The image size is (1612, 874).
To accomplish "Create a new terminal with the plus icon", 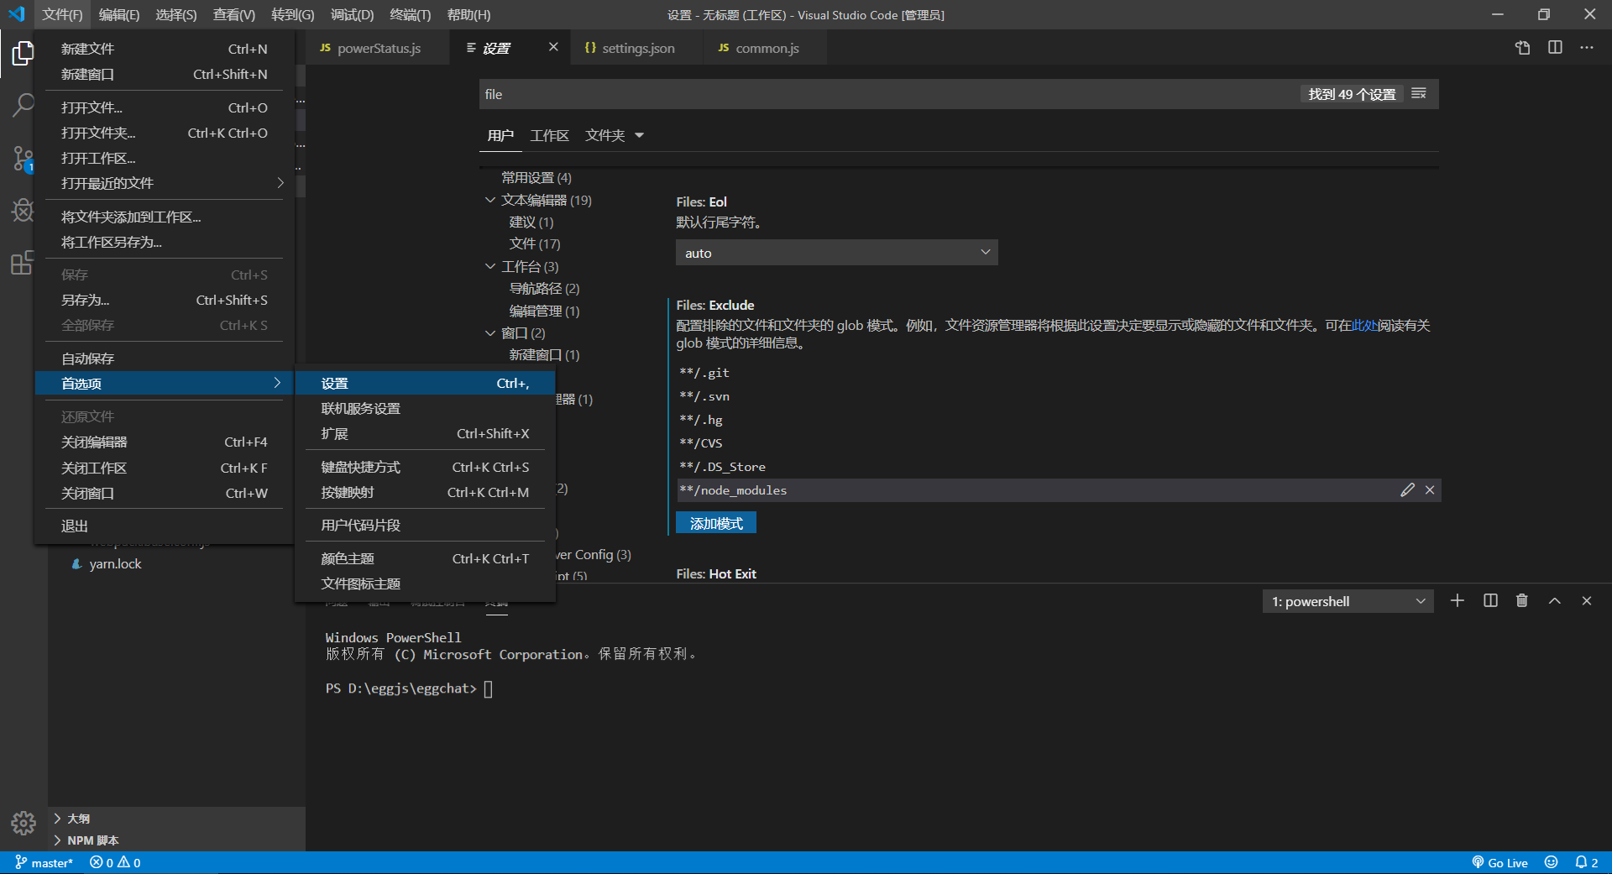I will tap(1458, 600).
